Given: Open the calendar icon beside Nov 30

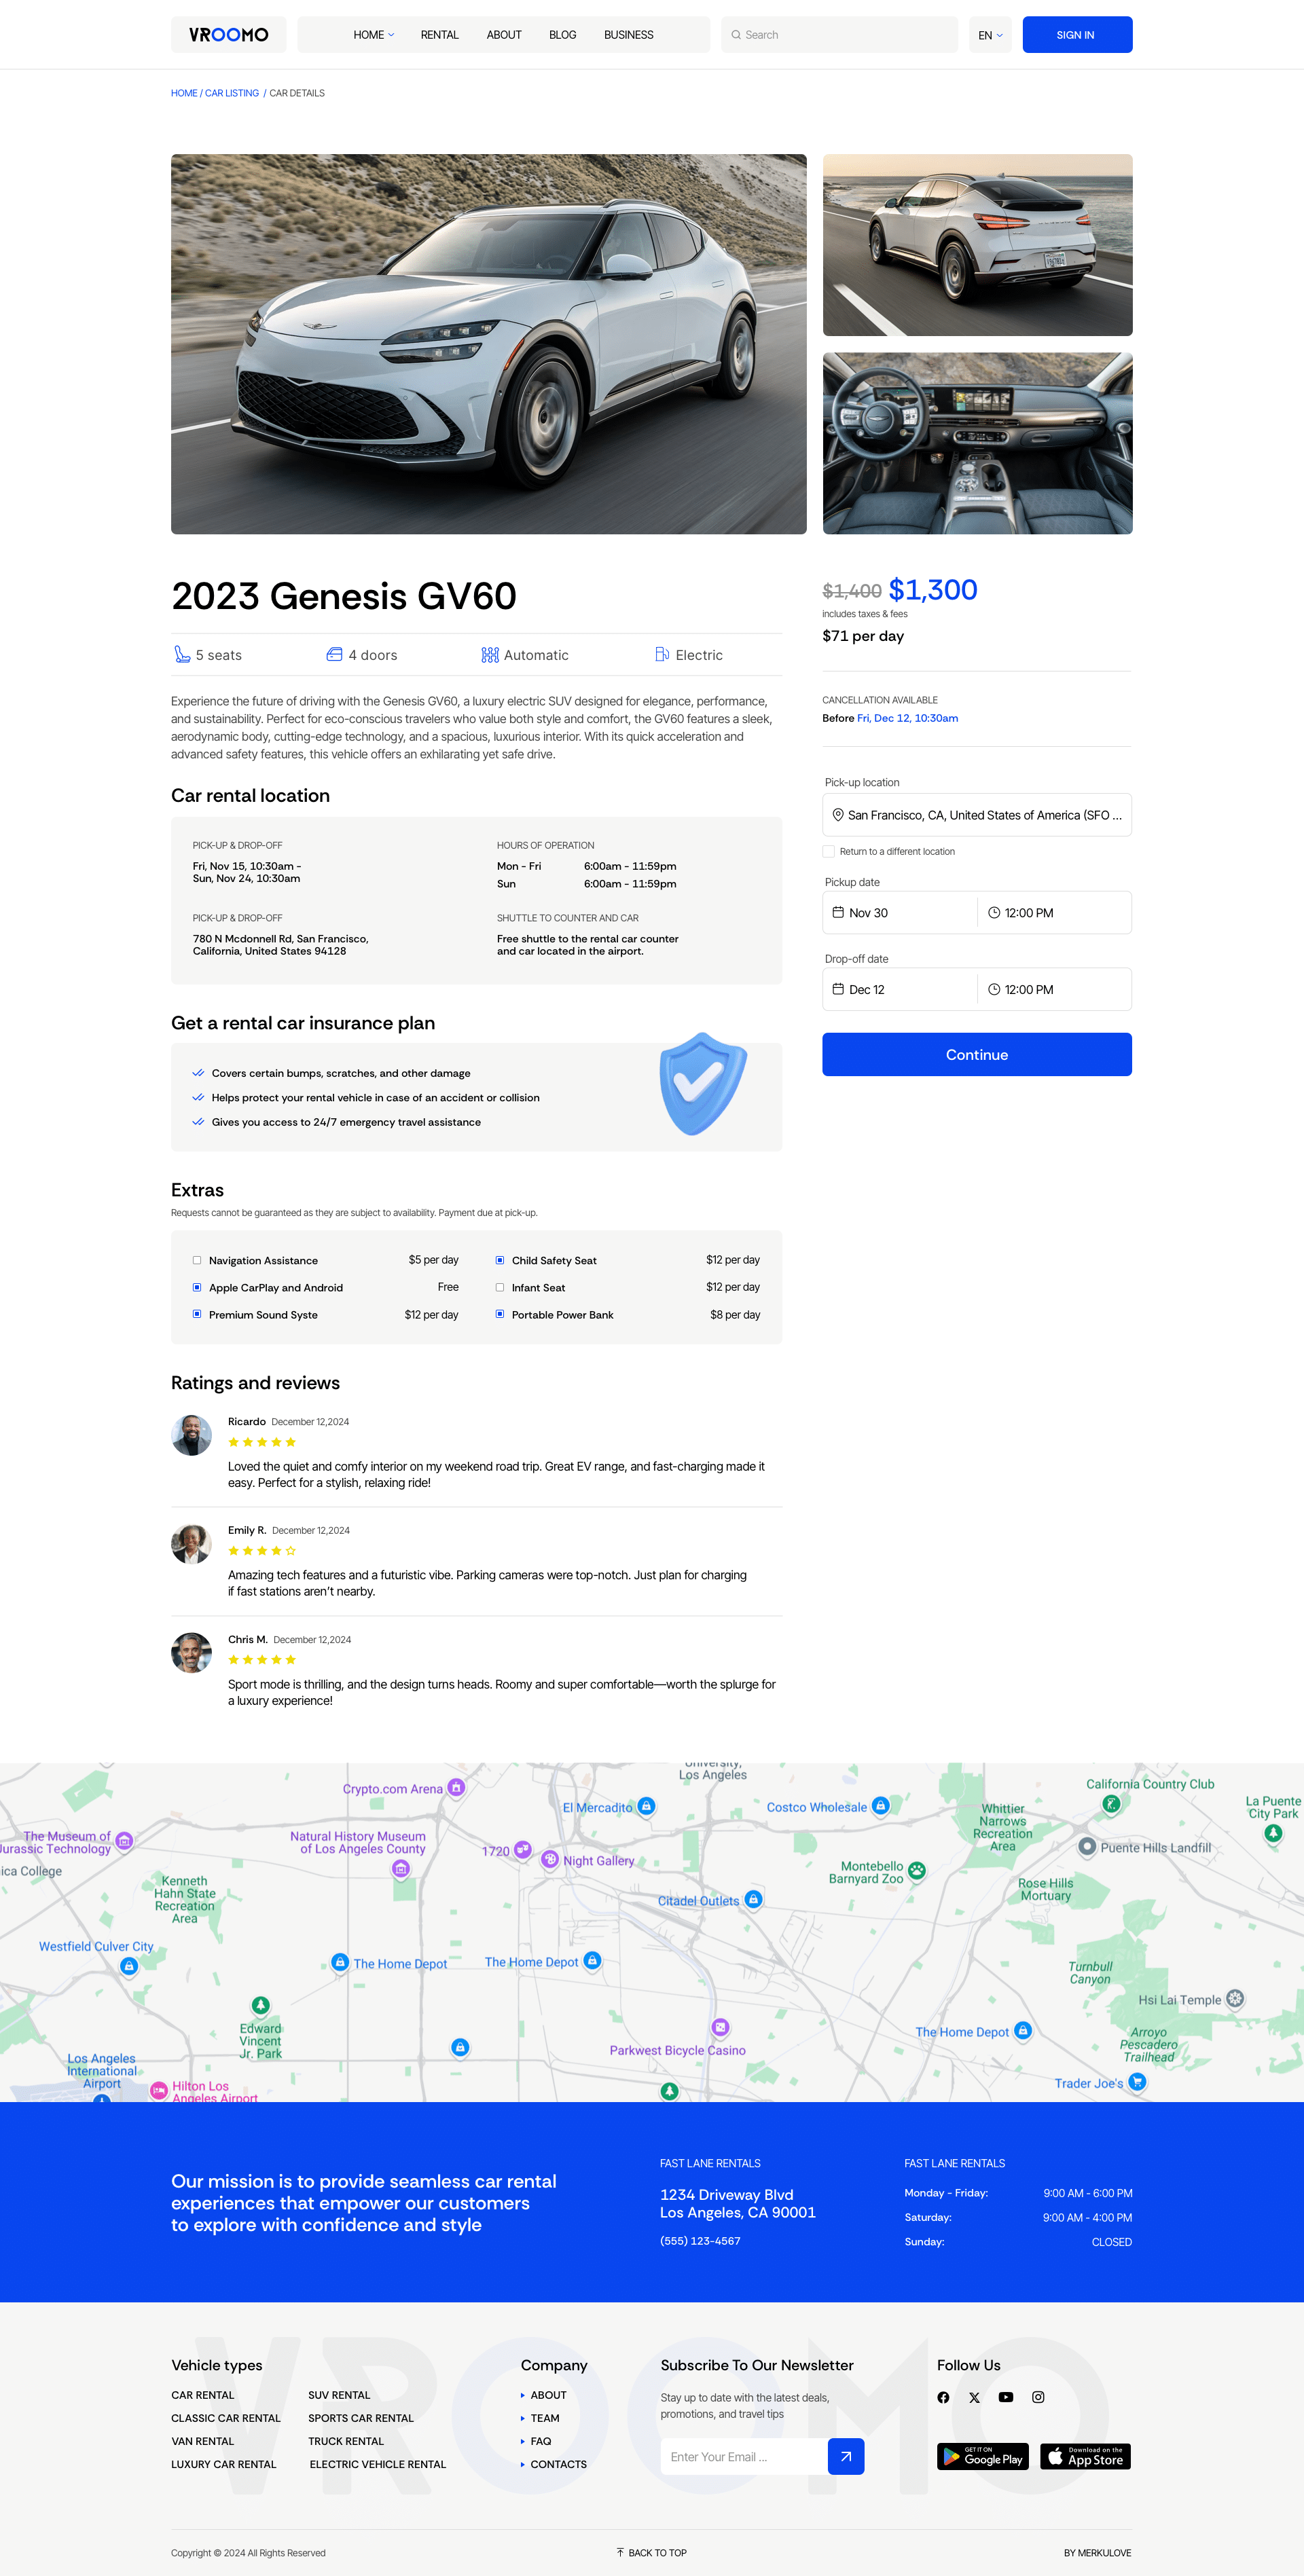Looking at the screenshot, I should click(x=840, y=912).
